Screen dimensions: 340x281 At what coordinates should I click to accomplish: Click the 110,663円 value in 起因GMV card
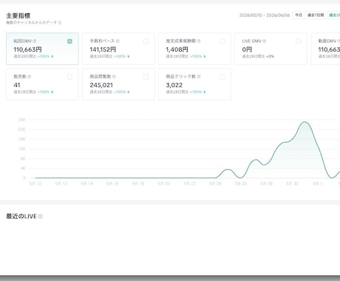click(27, 50)
